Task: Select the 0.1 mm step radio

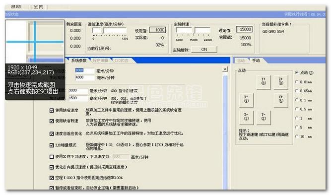Action: coord(297,100)
